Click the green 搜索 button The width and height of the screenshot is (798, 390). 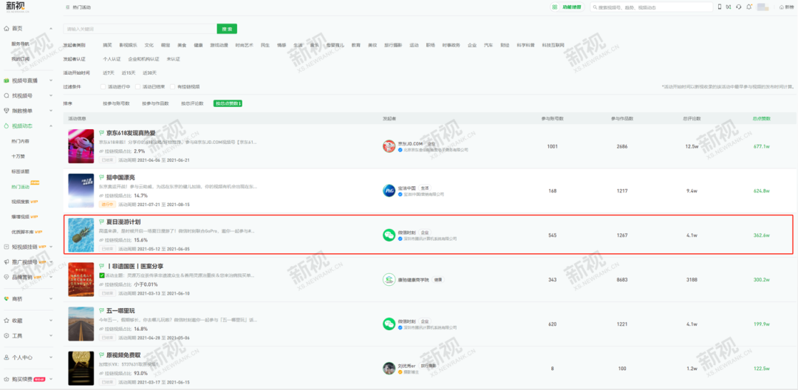(x=227, y=29)
